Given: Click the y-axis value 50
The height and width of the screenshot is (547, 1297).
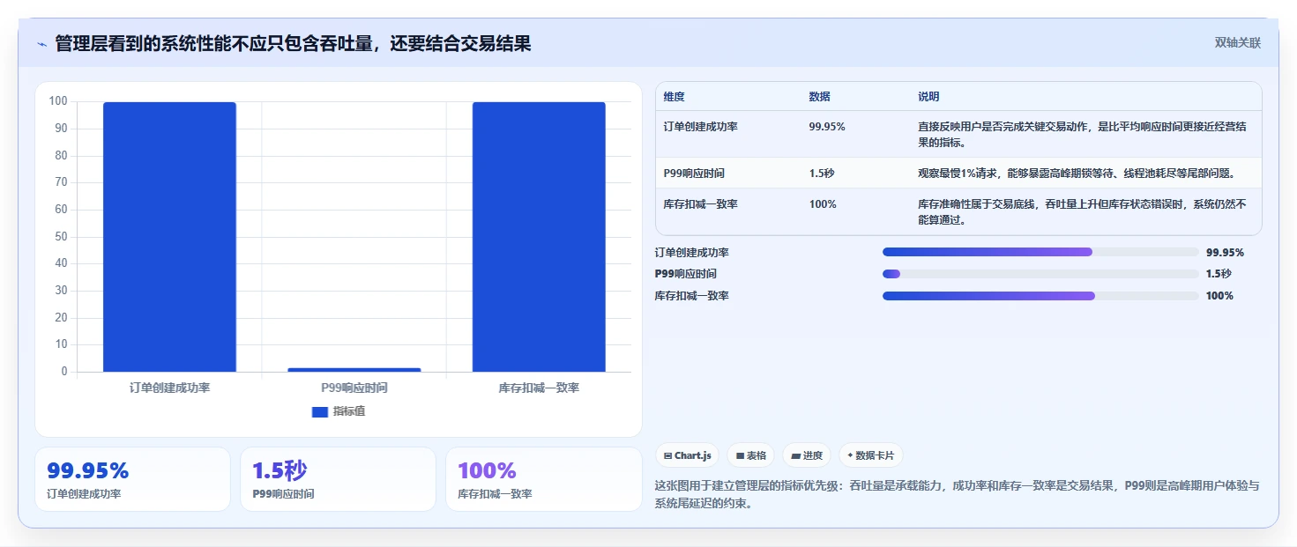Looking at the screenshot, I should pos(61,236).
